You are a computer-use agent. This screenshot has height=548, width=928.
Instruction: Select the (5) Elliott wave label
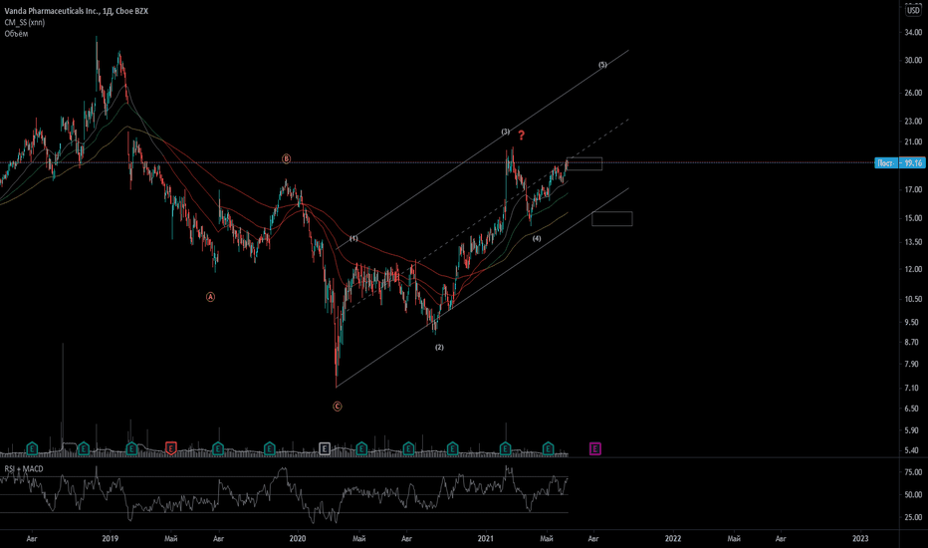[x=602, y=65]
